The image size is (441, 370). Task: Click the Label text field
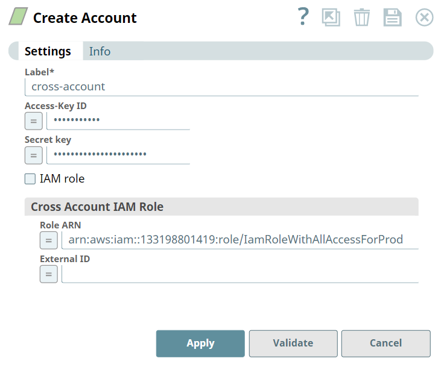coord(221,87)
